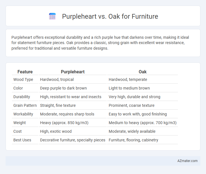This screenshot has height=174, width=206.
Task: Select the 'Oak' column header
Action: pyautogui.click(x=143, y=72)
